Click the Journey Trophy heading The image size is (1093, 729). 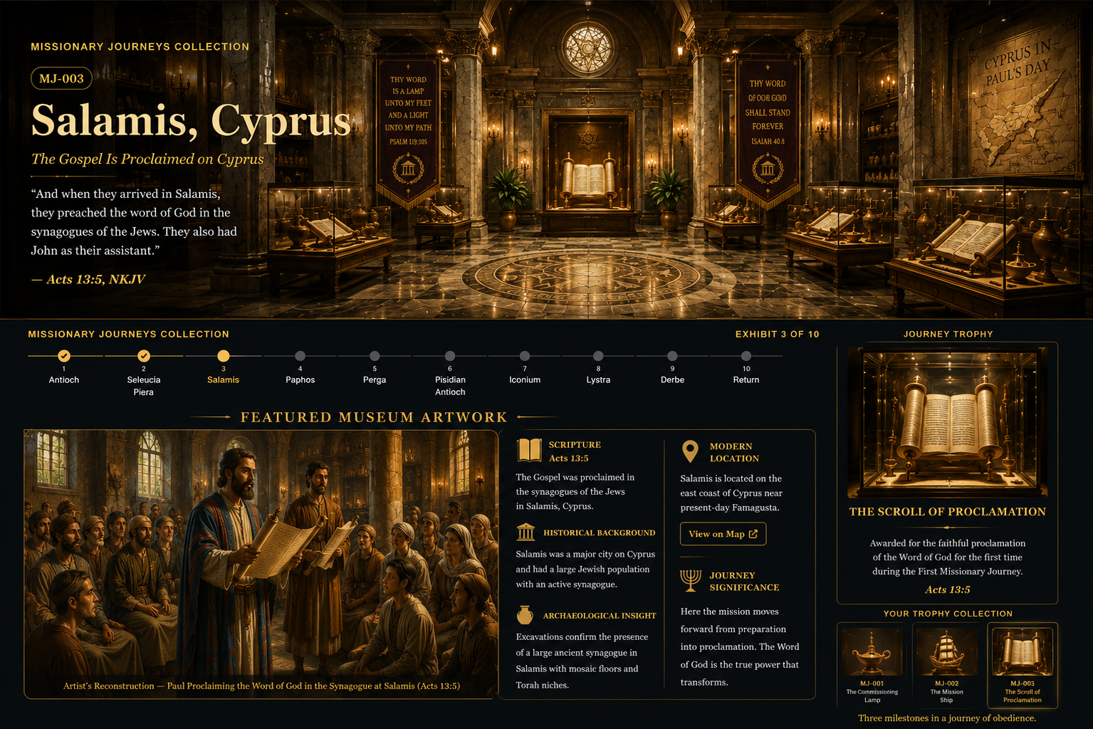click(x=948, y=334)
